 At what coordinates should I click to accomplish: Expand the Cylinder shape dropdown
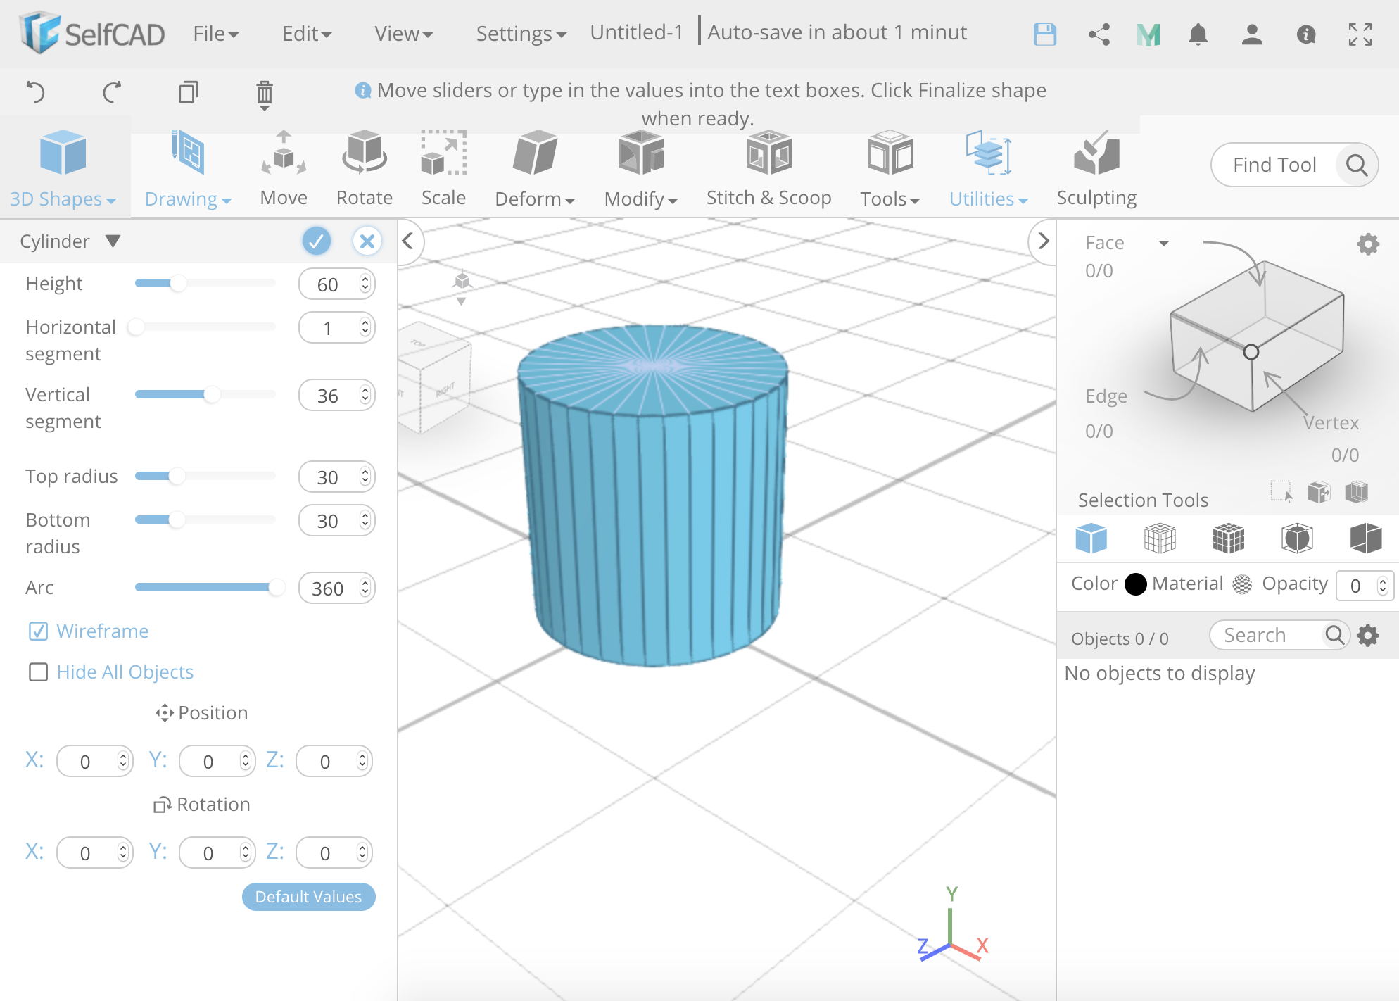113,241
